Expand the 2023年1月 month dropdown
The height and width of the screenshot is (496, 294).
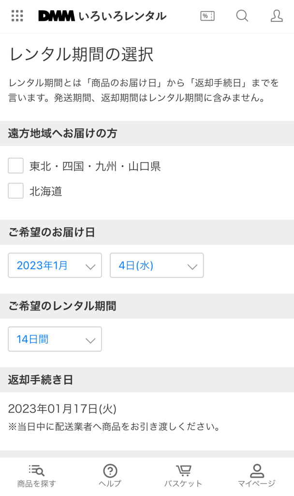point(55,265)
